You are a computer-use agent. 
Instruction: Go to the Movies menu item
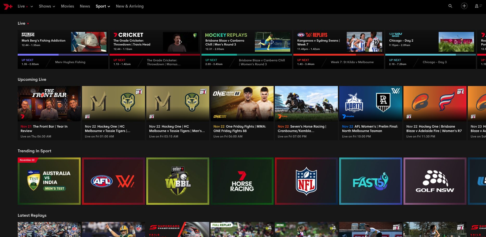tap(67, 6)
